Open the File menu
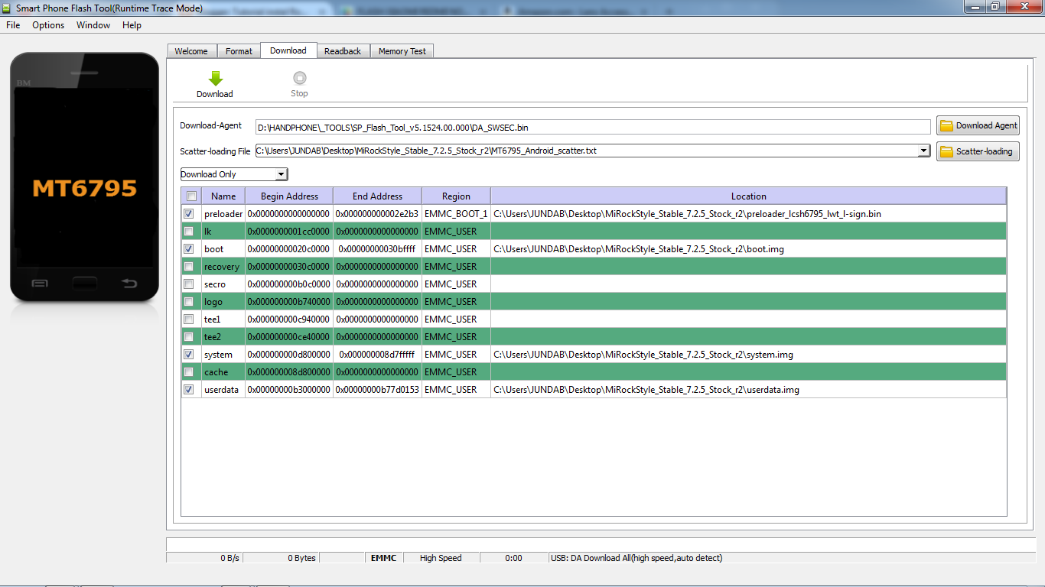1045x587 pixels. click(x=13, y=25)
